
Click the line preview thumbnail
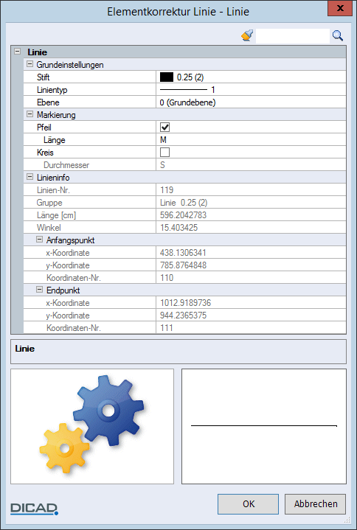click(264, 426)
